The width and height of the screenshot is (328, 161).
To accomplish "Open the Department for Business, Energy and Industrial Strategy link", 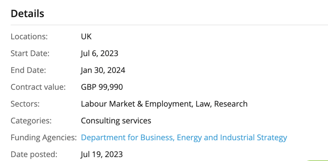I will pyautogui.click(x=184, y=138).
